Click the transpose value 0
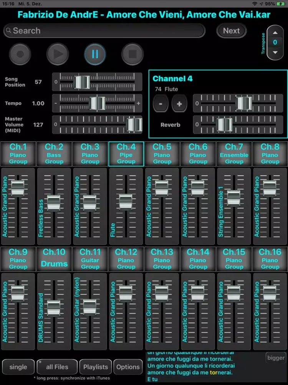This screenshot has width=288, height=385. [275, 42]
